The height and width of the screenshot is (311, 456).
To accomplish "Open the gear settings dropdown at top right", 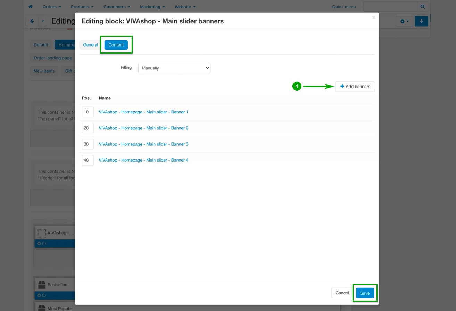I will [x=404, y=21].
